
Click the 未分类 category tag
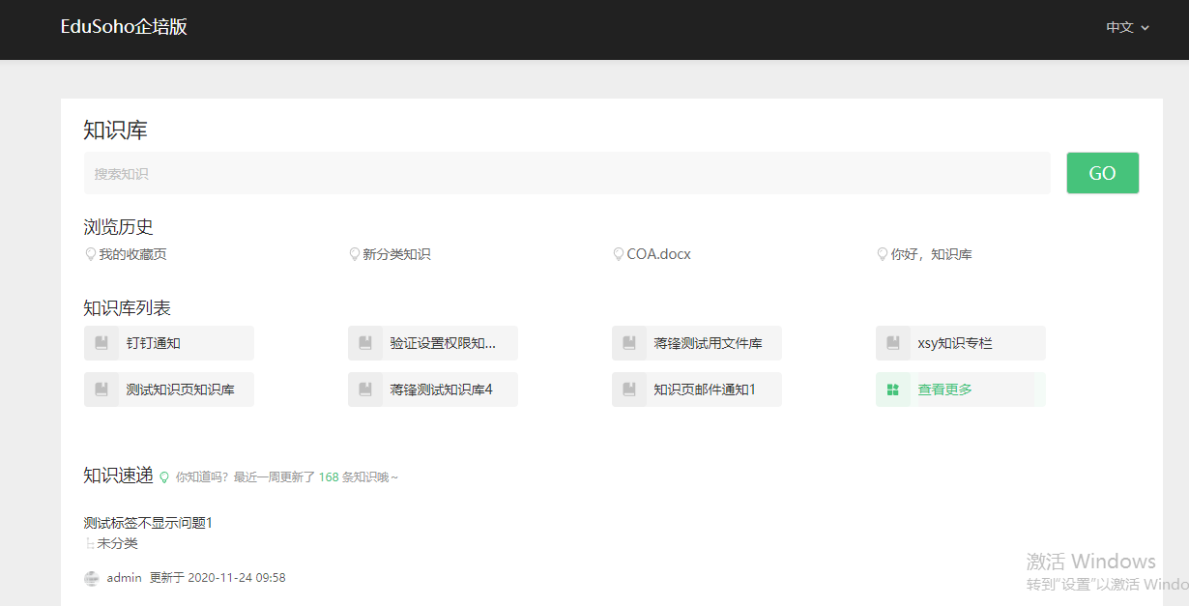117,543
